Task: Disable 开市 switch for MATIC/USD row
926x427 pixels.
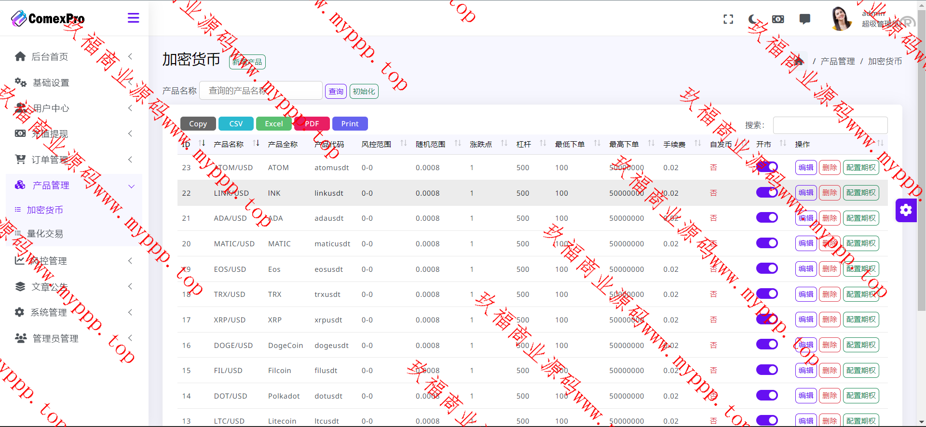Action: coord(766,243)
